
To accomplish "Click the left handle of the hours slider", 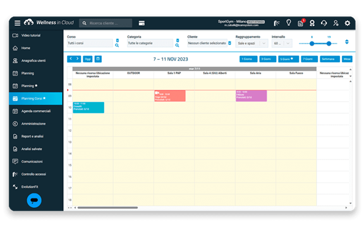I will (312, 43).
